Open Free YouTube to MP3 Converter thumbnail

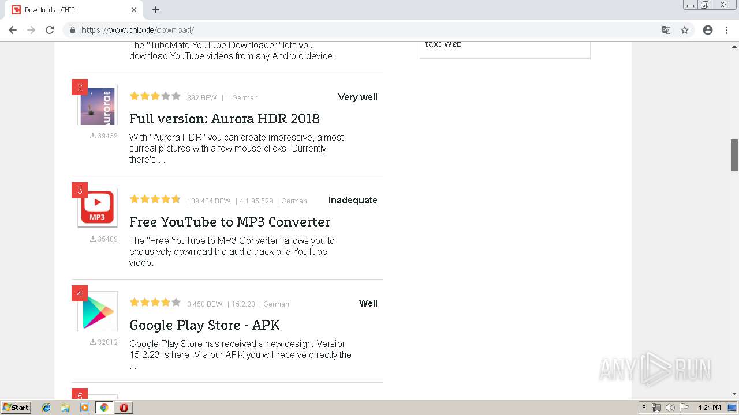click(98, 208)
